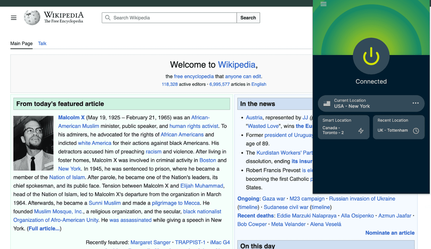
Task: Disconnect the VPN using the power button
Action: pyautogui.click(x=371, y=56)
